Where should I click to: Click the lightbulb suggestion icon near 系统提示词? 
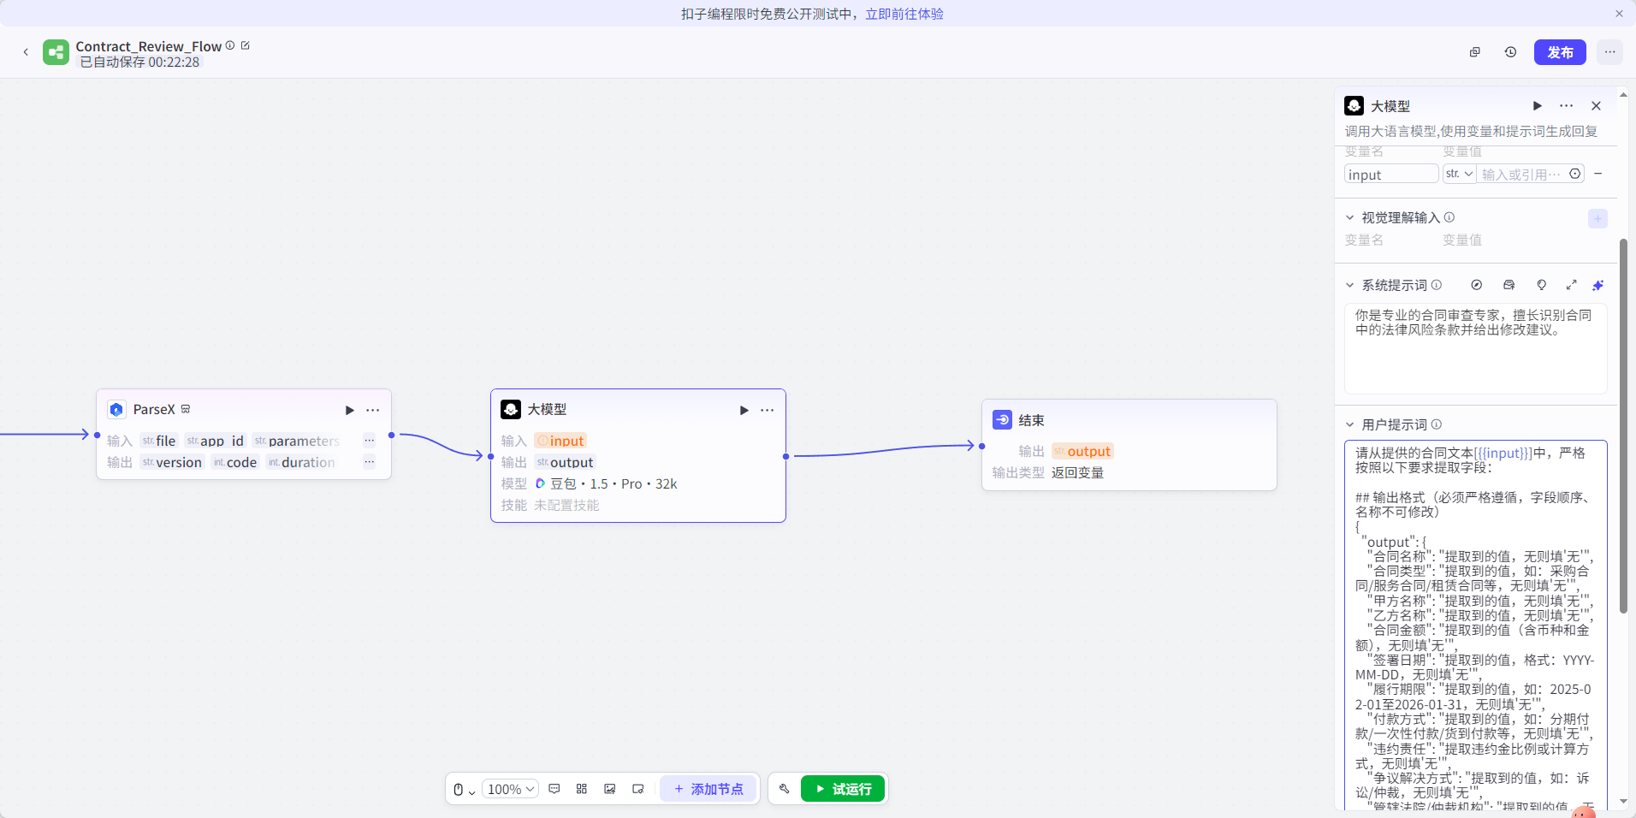coord(1540,285)
